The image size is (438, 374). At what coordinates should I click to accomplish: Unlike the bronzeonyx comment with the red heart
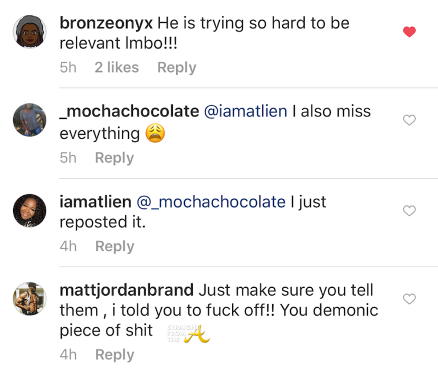(409, 32)
